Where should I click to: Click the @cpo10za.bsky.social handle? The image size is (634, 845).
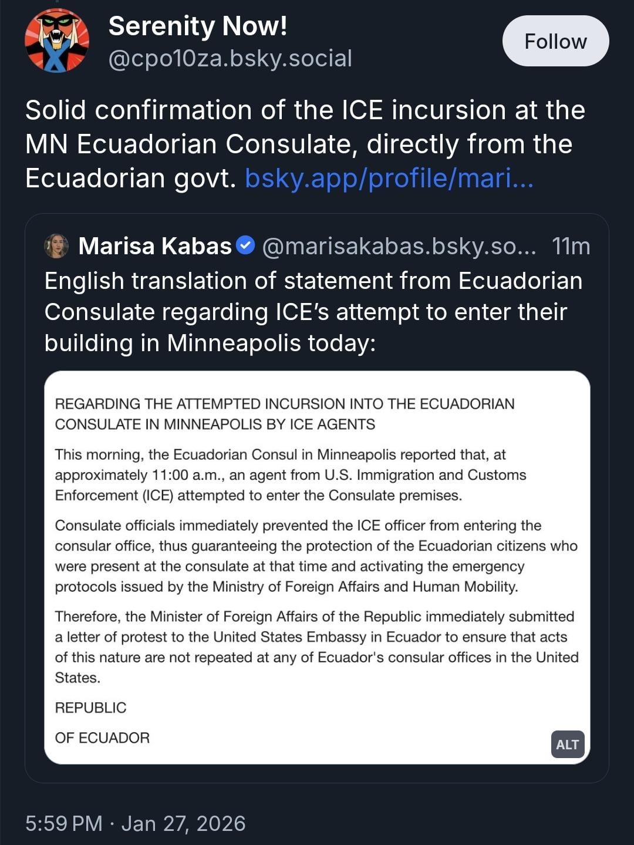point(230,58)
